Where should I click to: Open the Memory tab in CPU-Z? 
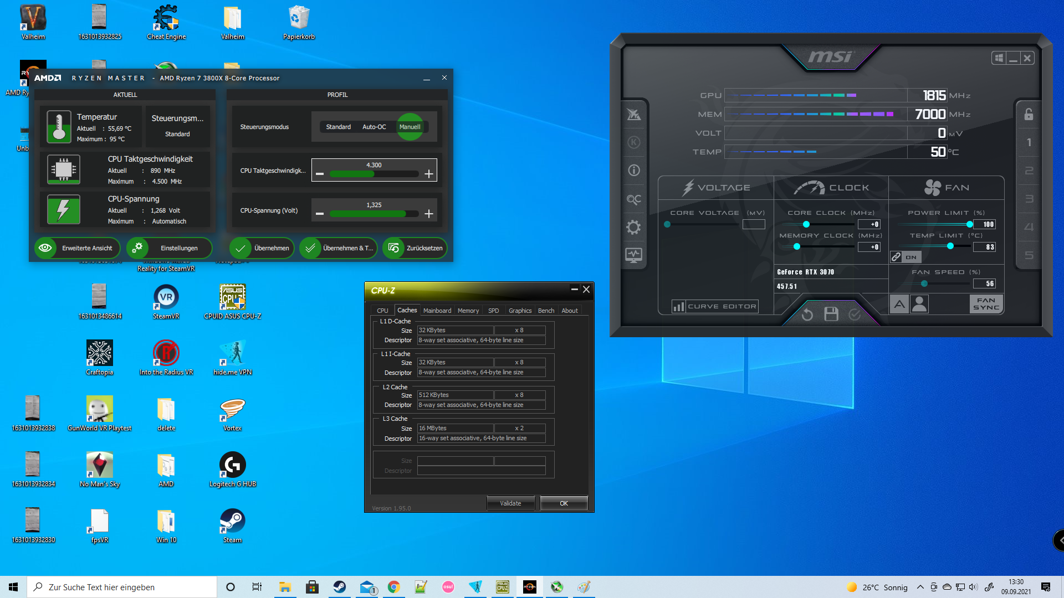coord(468,311)
